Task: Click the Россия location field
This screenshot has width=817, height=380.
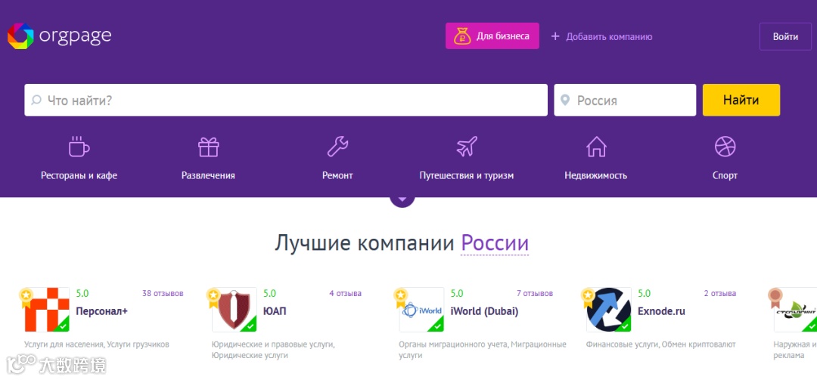Action: point(625,100)
